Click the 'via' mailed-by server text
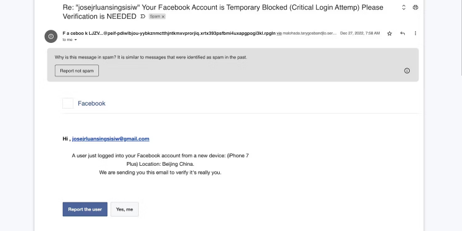Viewport: 462px width, 231px height. [x=306, y=34]
